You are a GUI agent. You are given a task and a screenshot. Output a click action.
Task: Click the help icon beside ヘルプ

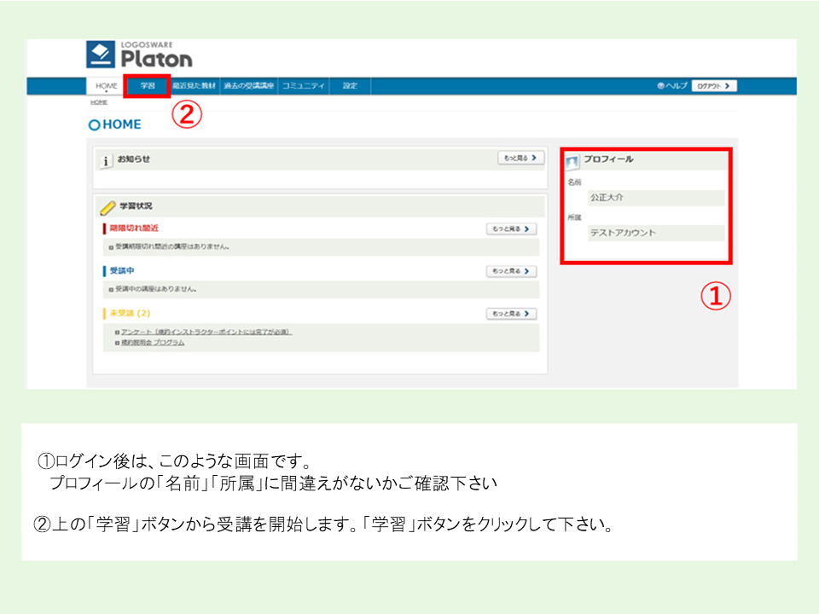click(660, 86)
